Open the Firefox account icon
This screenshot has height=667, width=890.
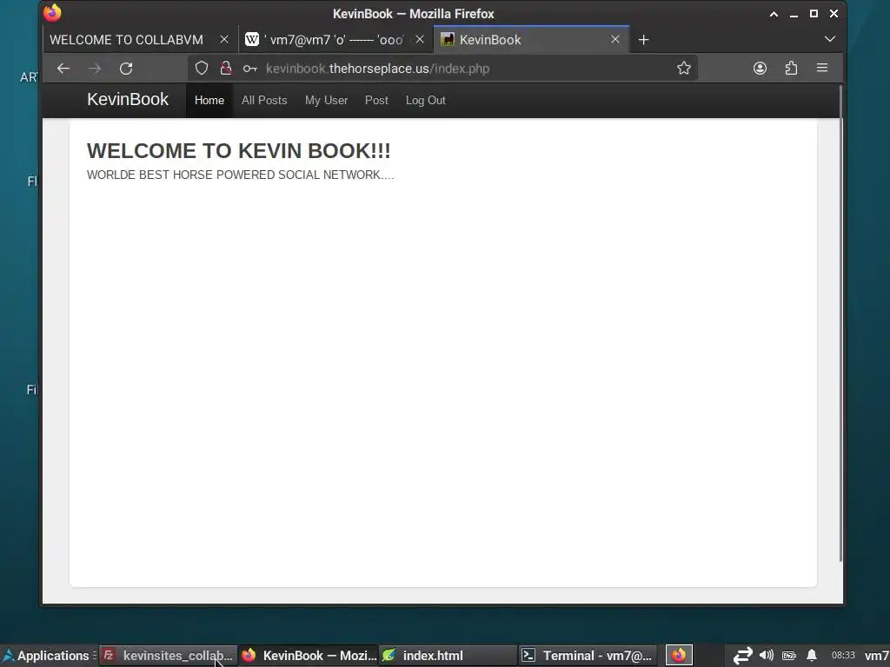(760, 69)
